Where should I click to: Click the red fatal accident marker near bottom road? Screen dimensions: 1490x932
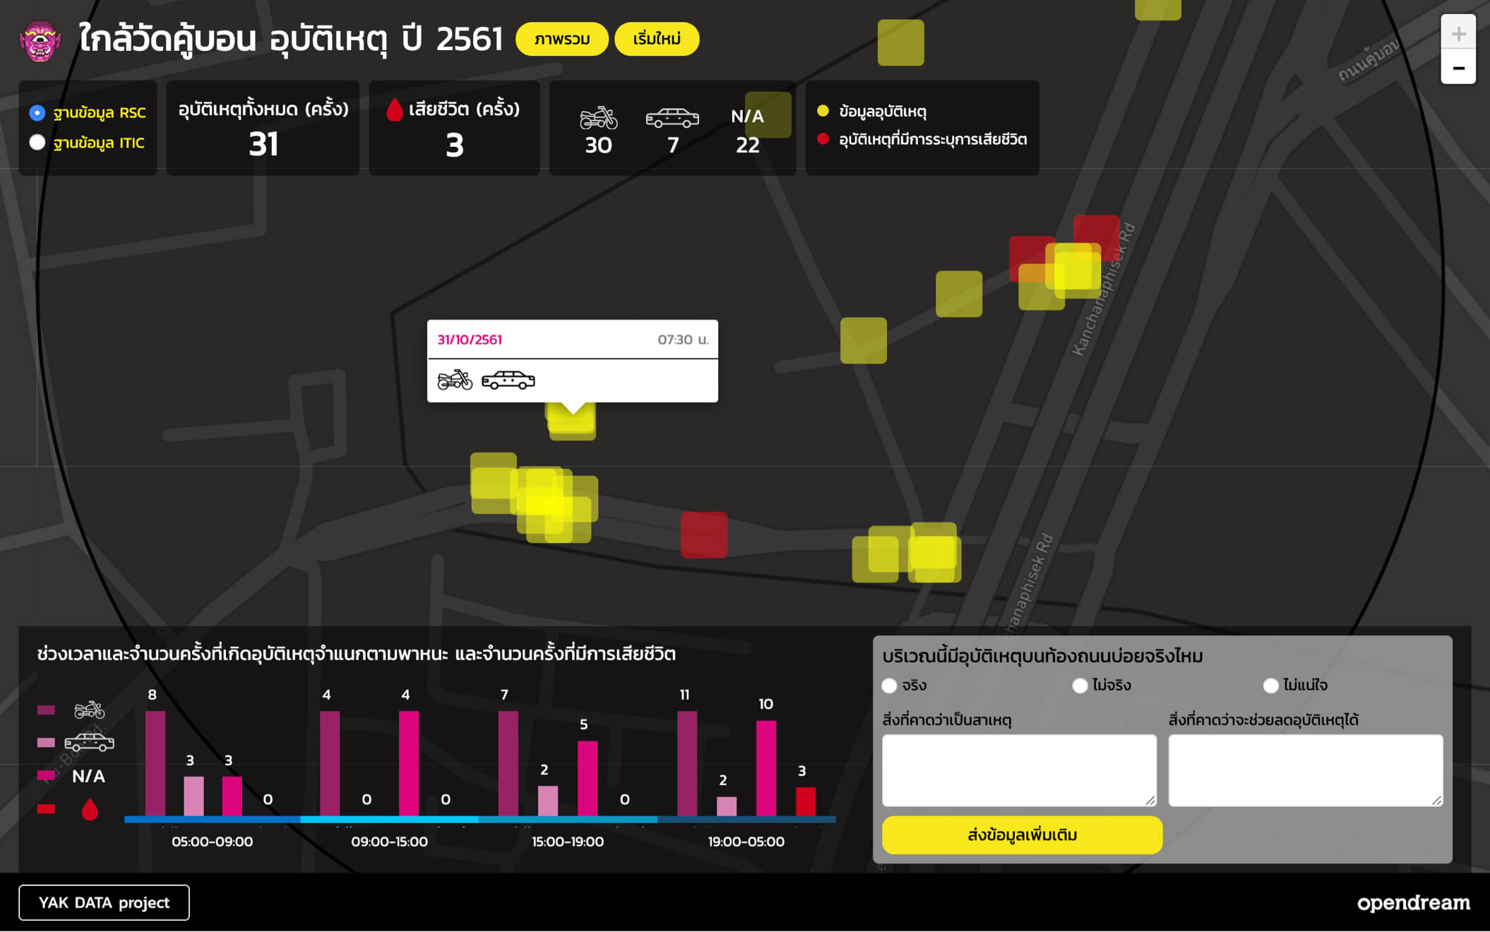point(704,535)
